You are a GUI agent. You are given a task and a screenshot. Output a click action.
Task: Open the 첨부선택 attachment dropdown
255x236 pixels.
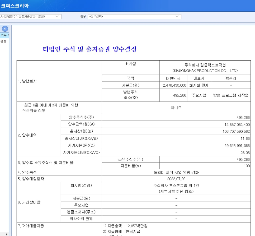(134, 16)
